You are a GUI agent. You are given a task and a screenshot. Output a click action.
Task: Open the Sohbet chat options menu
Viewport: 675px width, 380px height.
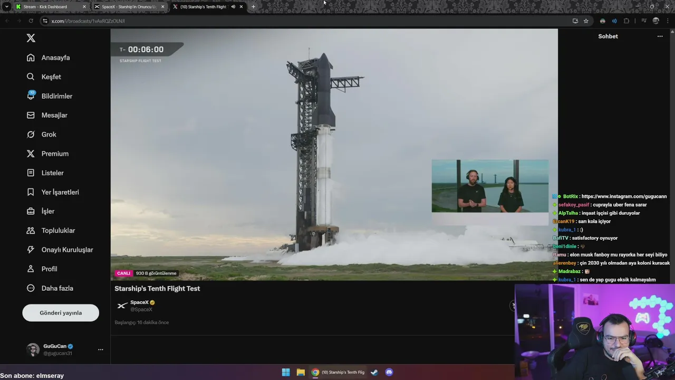pyautogui.click(x=660, y=36)
